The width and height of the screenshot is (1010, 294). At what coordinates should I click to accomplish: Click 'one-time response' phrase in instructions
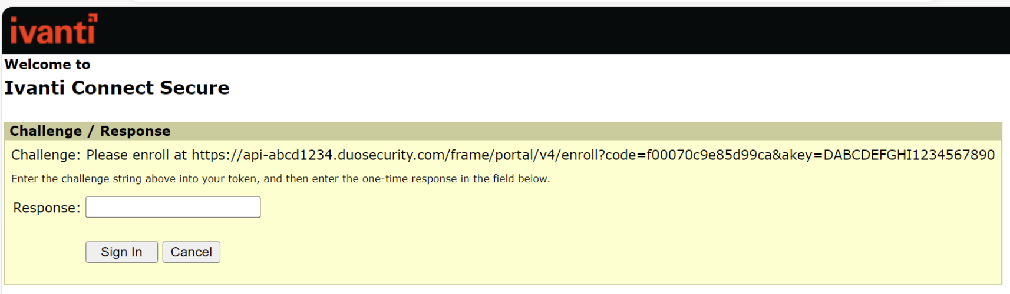[x=410, y=179]
